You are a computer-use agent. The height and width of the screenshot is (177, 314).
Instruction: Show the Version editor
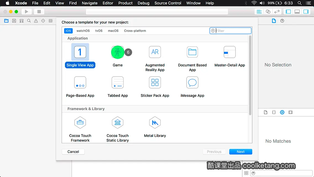[x=277, y=12]
